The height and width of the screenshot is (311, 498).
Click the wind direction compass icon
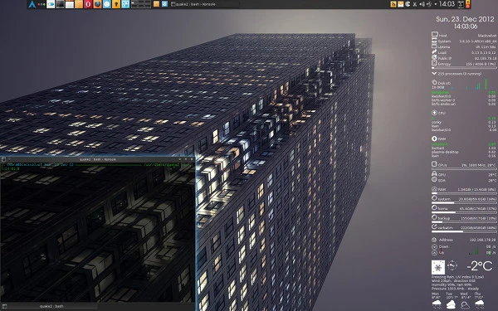click(452, 265)
